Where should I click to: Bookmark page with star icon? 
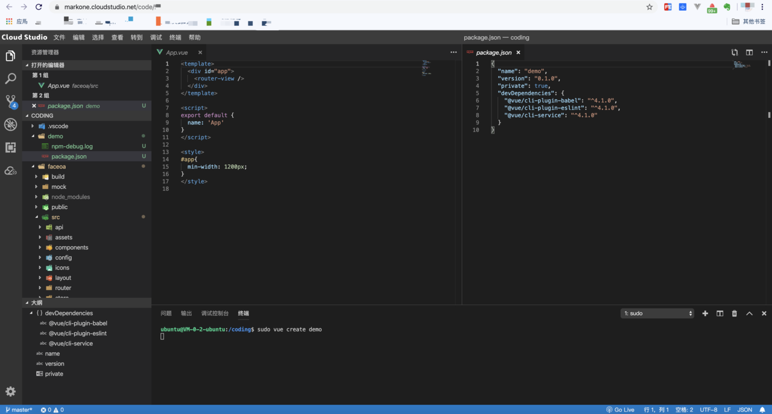[x=650, y=7]
